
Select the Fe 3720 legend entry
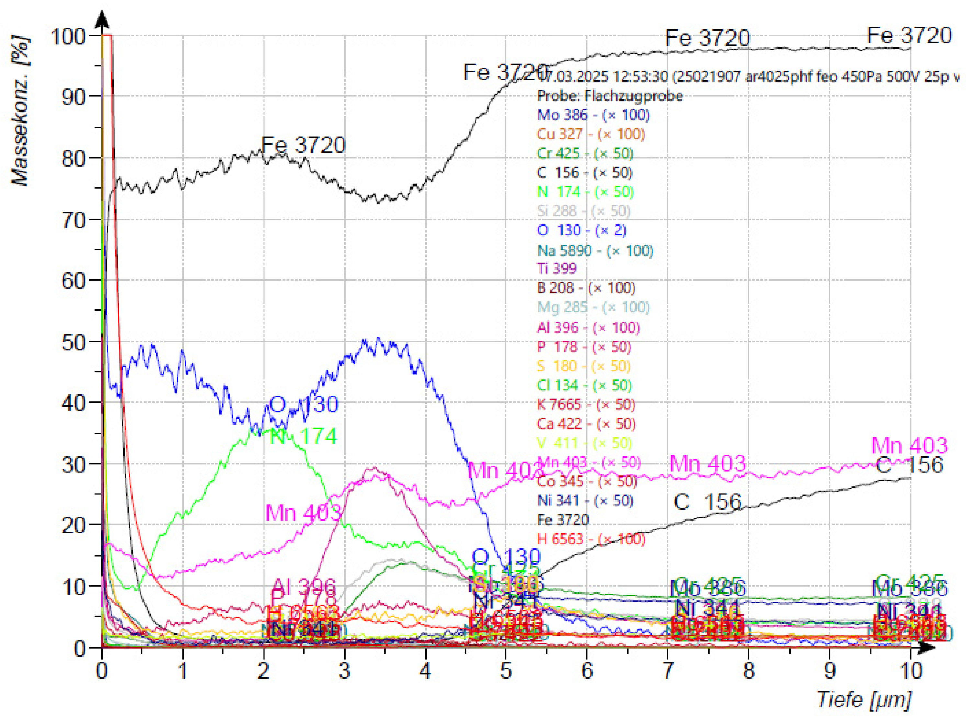tap(563, 519)
